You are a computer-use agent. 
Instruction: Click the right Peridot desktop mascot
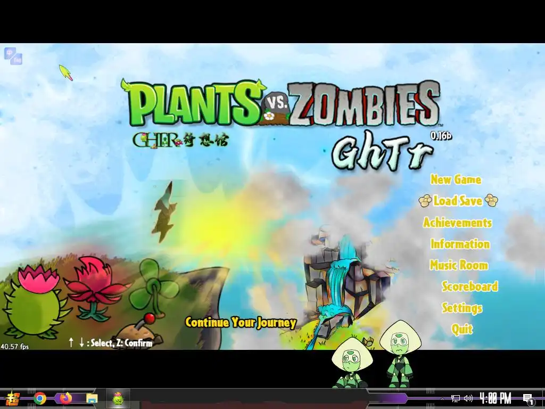click(x=400, y=354)
